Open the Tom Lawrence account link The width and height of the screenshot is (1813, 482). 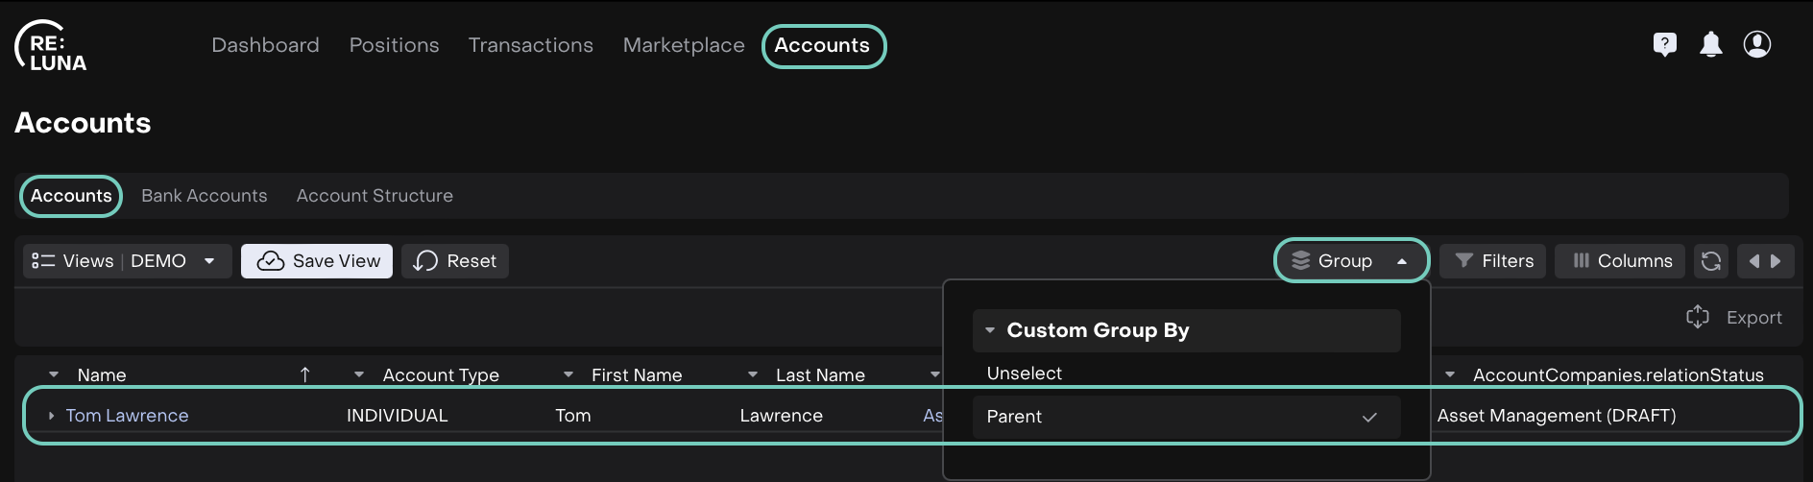click(127, 416)
